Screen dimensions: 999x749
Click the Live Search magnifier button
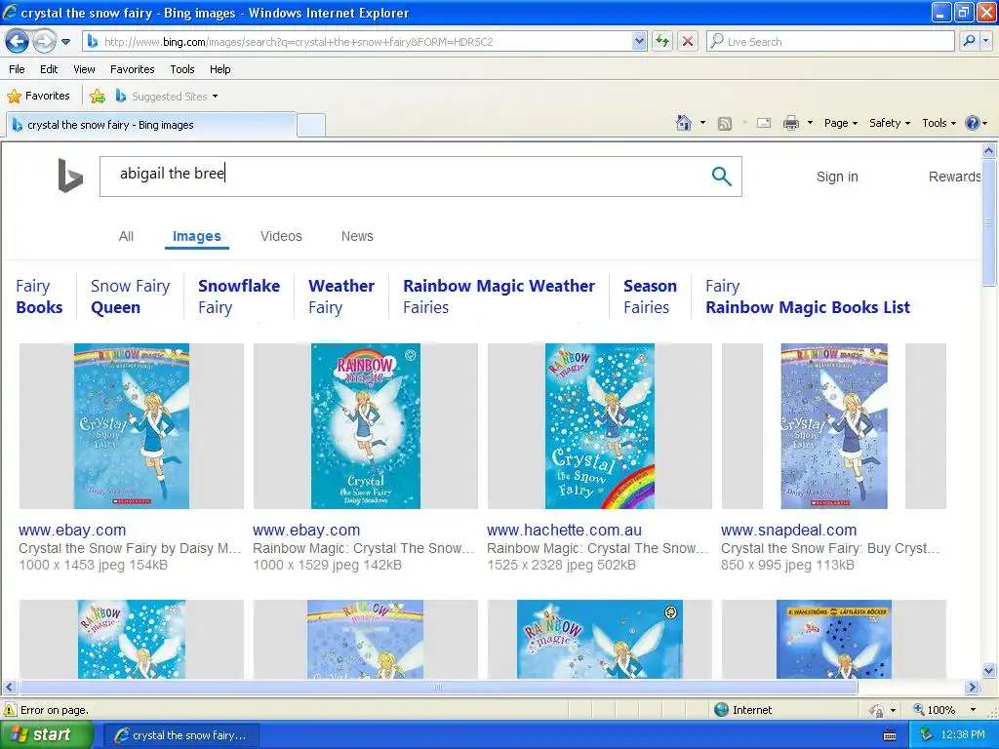(969, 41)
